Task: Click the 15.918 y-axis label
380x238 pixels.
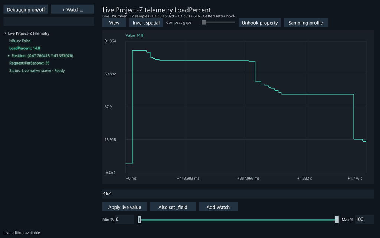Action: (110, 140)
